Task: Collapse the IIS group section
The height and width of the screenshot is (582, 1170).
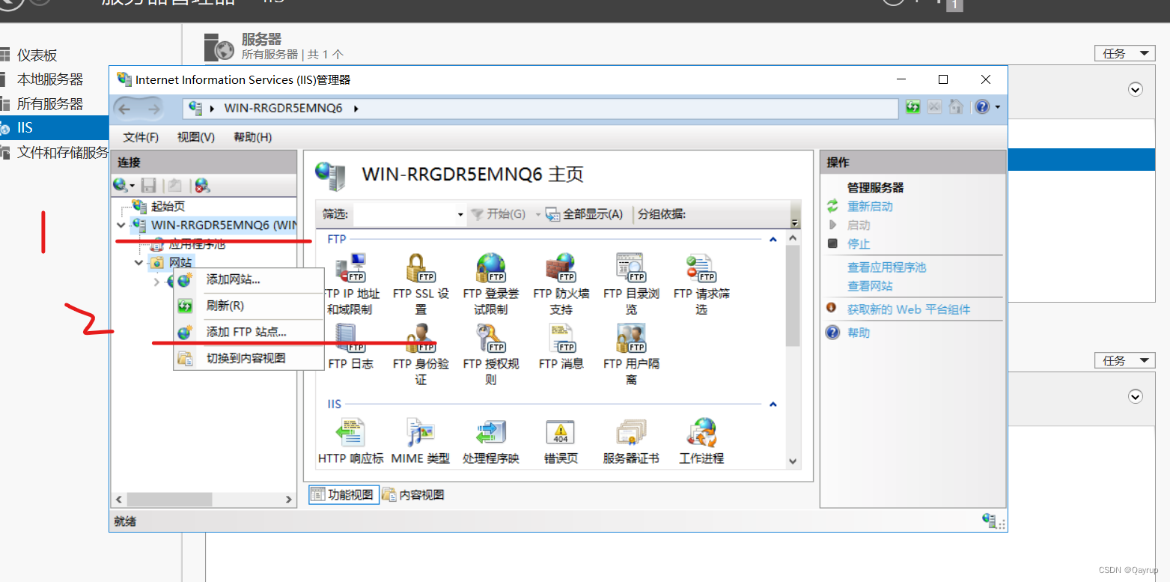Action: (x=773, y=404)
